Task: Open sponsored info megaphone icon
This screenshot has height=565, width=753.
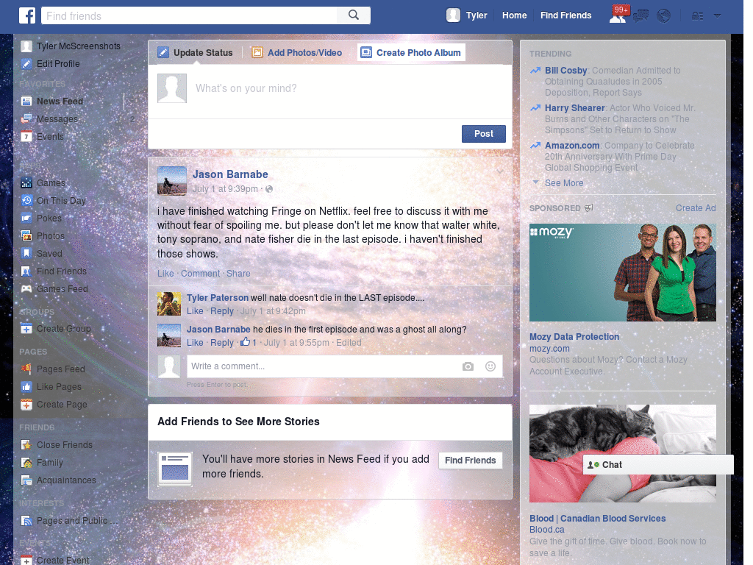Action: point(589,208)
